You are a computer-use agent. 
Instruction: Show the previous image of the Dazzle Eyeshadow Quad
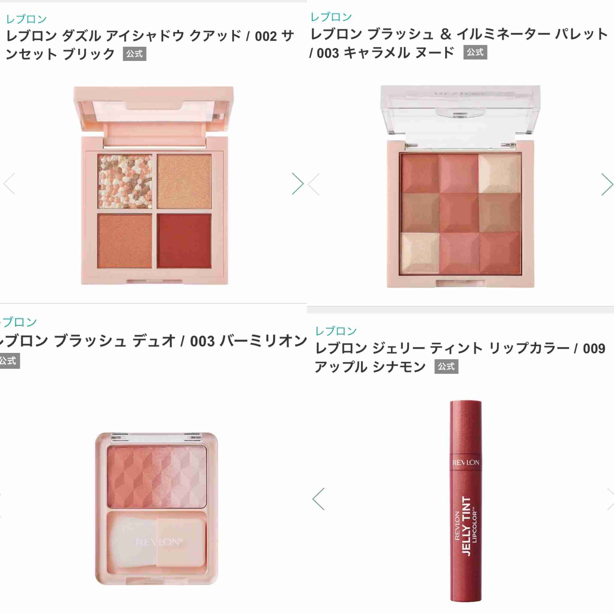coord(9,184)
